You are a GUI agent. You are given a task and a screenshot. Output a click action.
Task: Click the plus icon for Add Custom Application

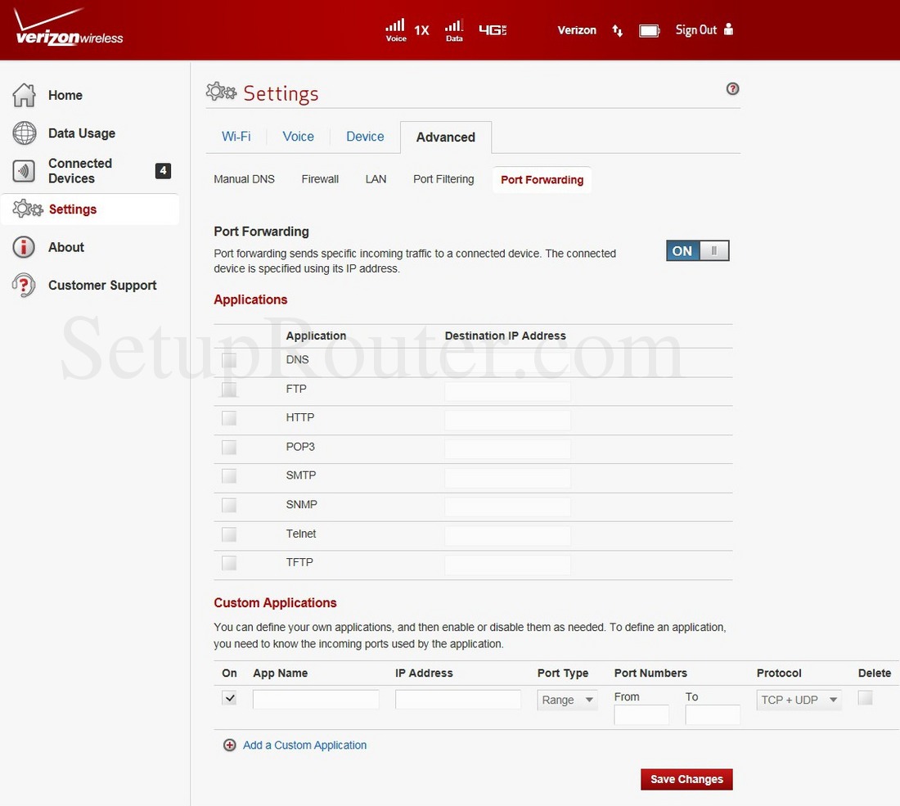[x=230, y=745]
